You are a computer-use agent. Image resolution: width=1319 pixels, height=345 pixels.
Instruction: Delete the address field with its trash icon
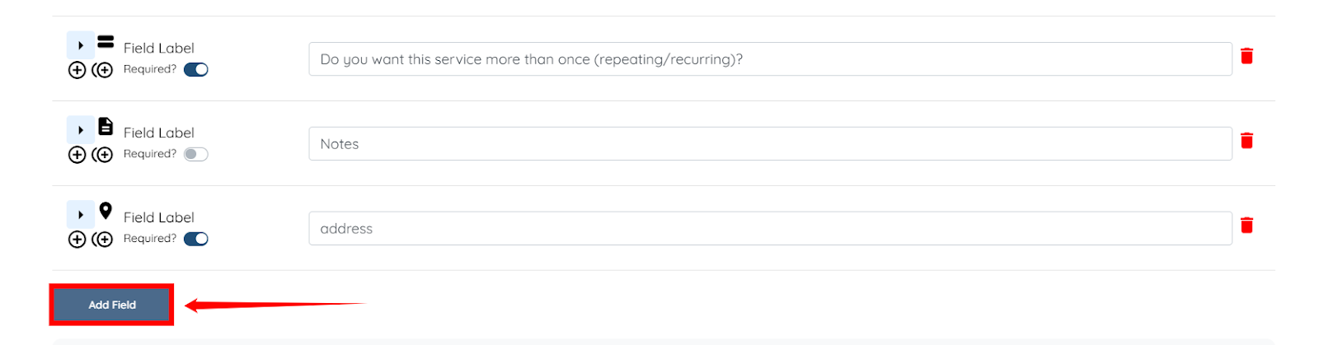(1246, 226)
